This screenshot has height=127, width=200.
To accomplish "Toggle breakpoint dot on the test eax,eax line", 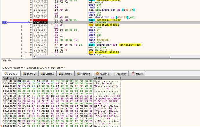I will [x=31, y=22].
